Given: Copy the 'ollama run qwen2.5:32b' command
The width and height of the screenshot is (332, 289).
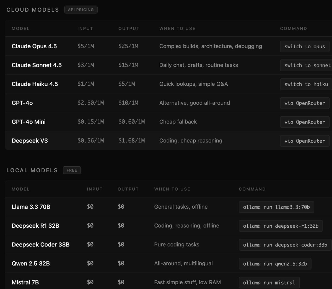Looking at the screenshot, I should (275, 264).
